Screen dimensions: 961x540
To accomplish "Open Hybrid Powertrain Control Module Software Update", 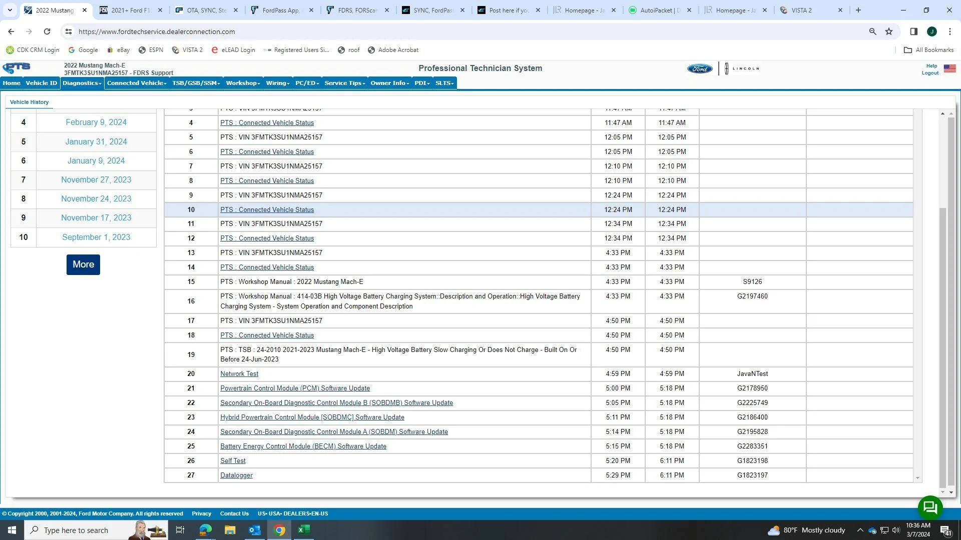I will [x=312, y=417].
